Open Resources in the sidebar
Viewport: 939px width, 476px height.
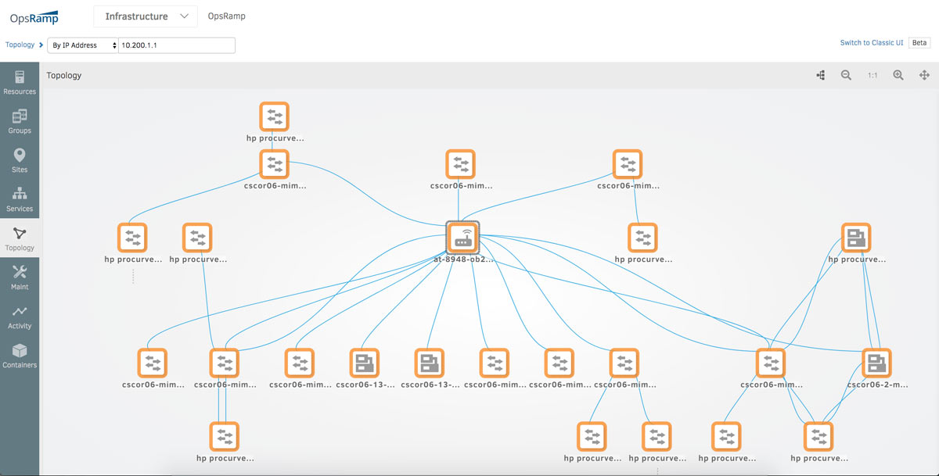point(20,82)
